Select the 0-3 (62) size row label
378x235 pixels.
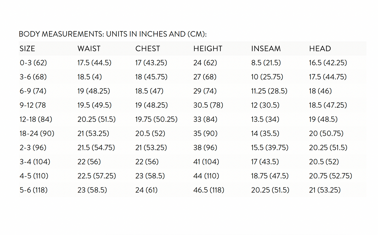[33, 63]
